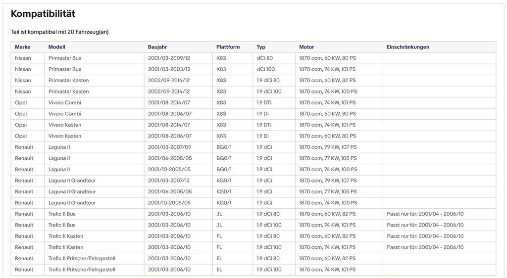507x278 pixels.
Task: Click the Marke column header
Action: (x=23, y=47)
